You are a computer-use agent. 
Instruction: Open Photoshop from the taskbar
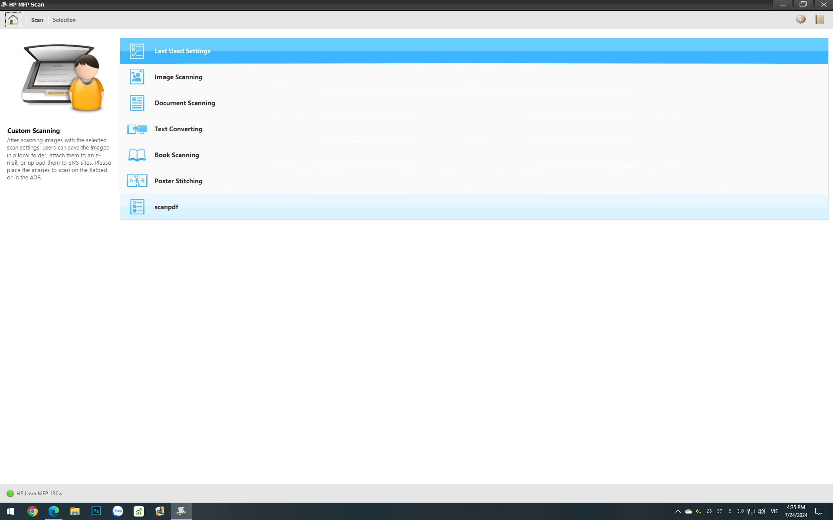(96, 511)
